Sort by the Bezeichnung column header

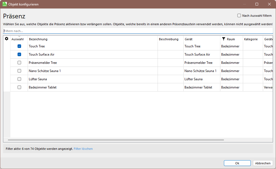pos(38,39)
